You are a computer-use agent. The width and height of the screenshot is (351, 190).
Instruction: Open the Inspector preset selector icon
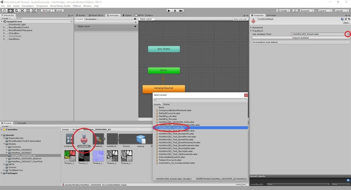tap(345, 19)
